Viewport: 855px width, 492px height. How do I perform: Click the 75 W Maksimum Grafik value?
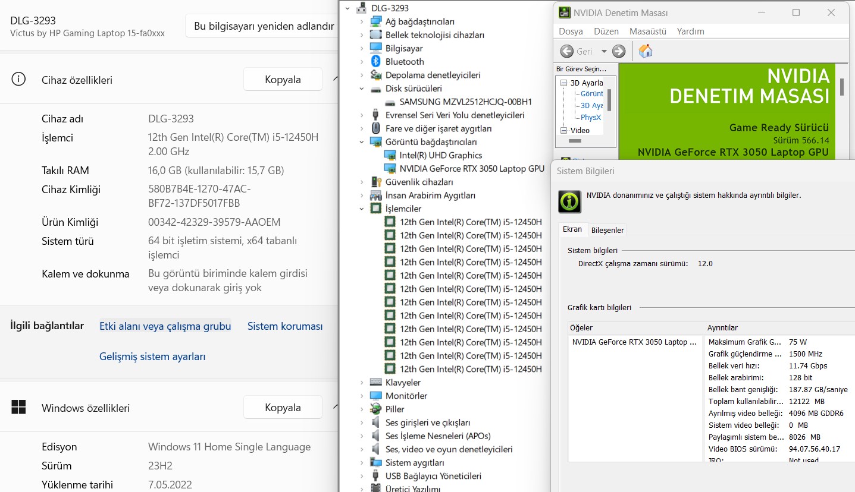click(x=798, y=342)
